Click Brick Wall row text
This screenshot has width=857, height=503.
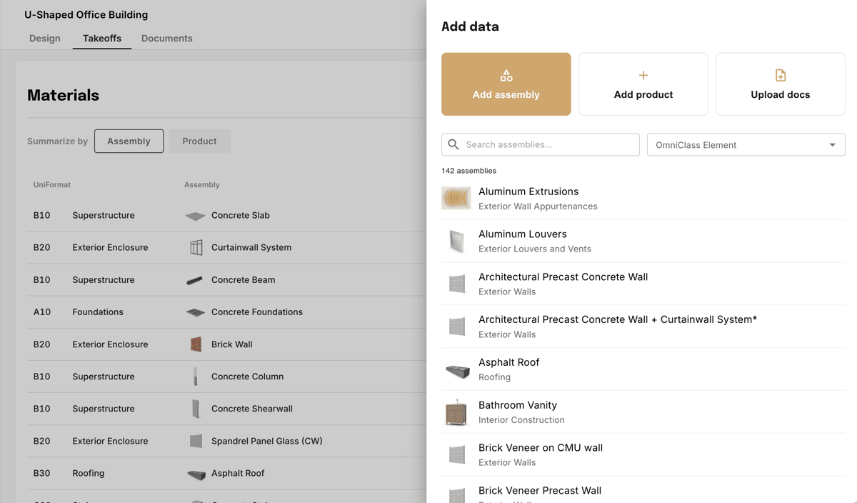point(232,344)
